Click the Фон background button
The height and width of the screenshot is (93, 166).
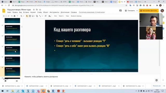click(56, 16)
